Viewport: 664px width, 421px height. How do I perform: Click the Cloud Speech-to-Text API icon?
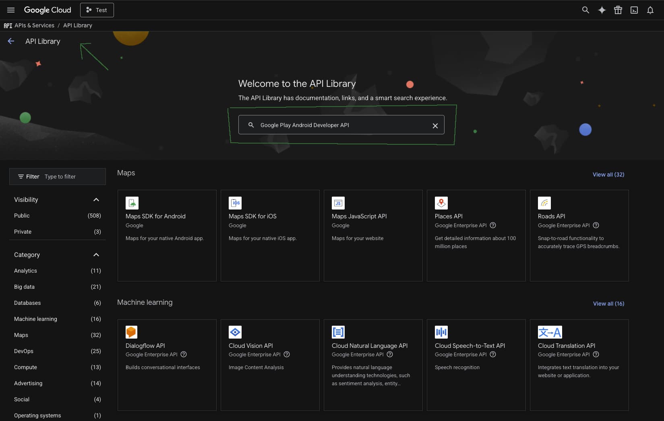[441, 332]
